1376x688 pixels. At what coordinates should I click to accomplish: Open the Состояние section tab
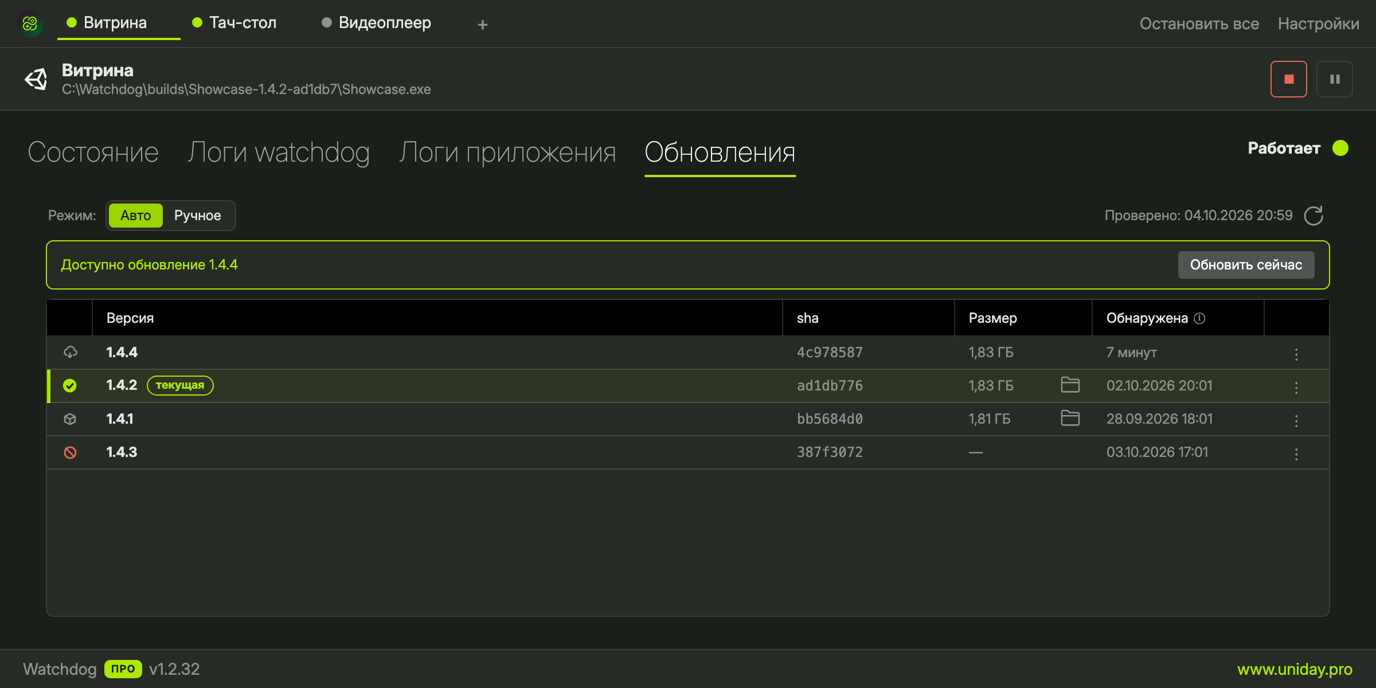click(x=93, y=153)
